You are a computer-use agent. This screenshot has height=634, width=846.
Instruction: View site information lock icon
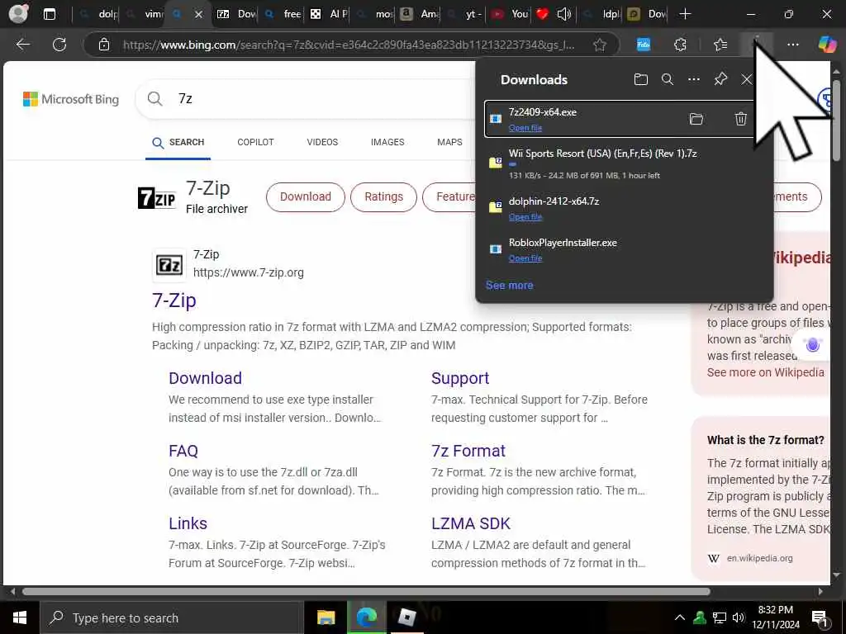click(x=103, y=45)
